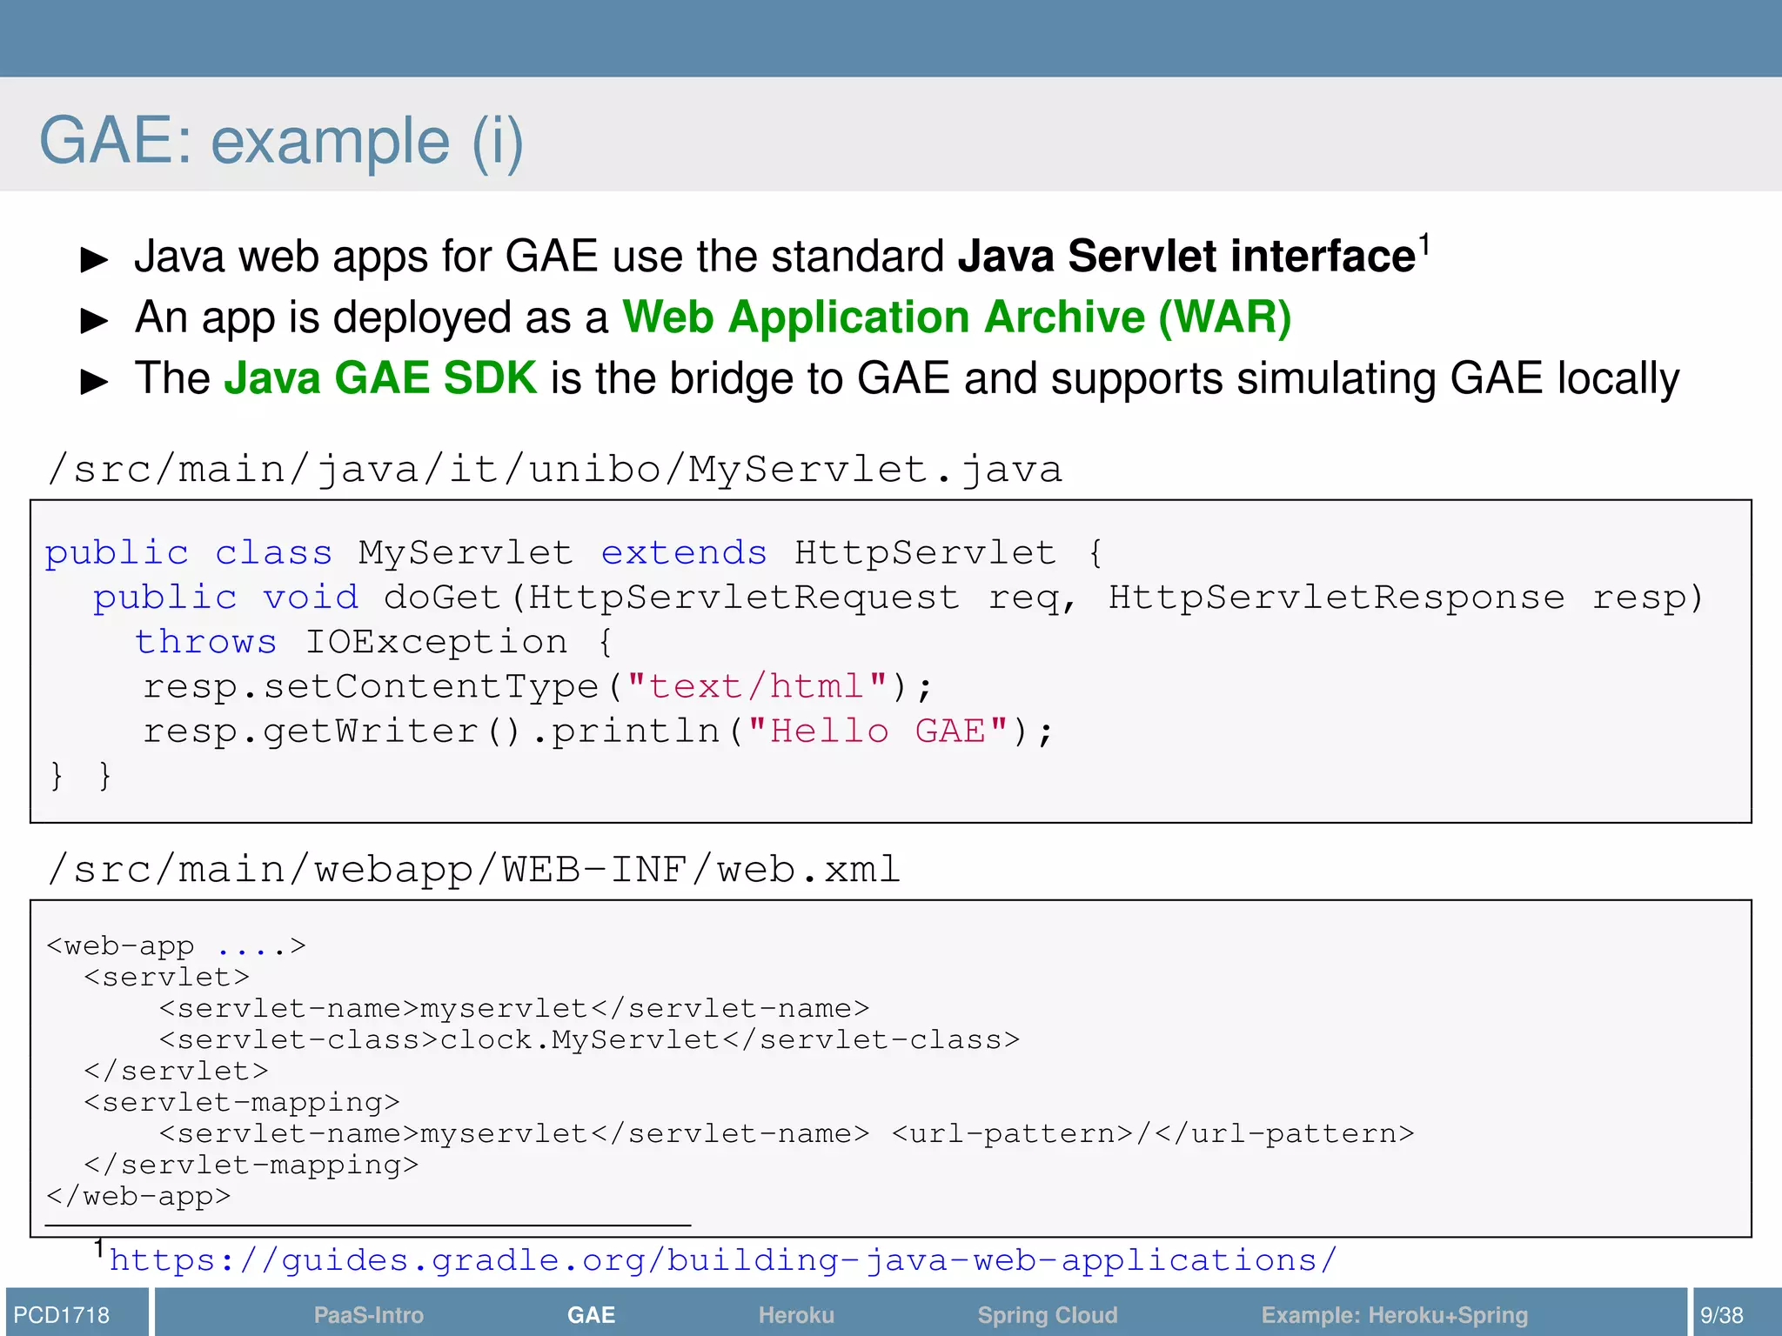Click the string "text/html" in the code

point(758,686)
